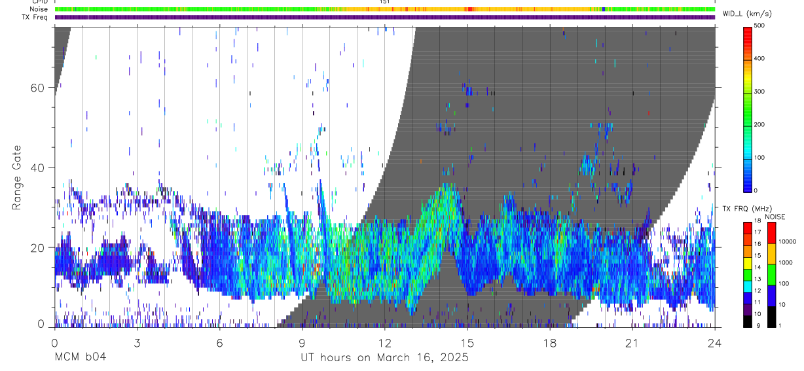The image size is (804, 371).
Task: Click the x-axis tick label '12'
Action: tap(384, 342)
